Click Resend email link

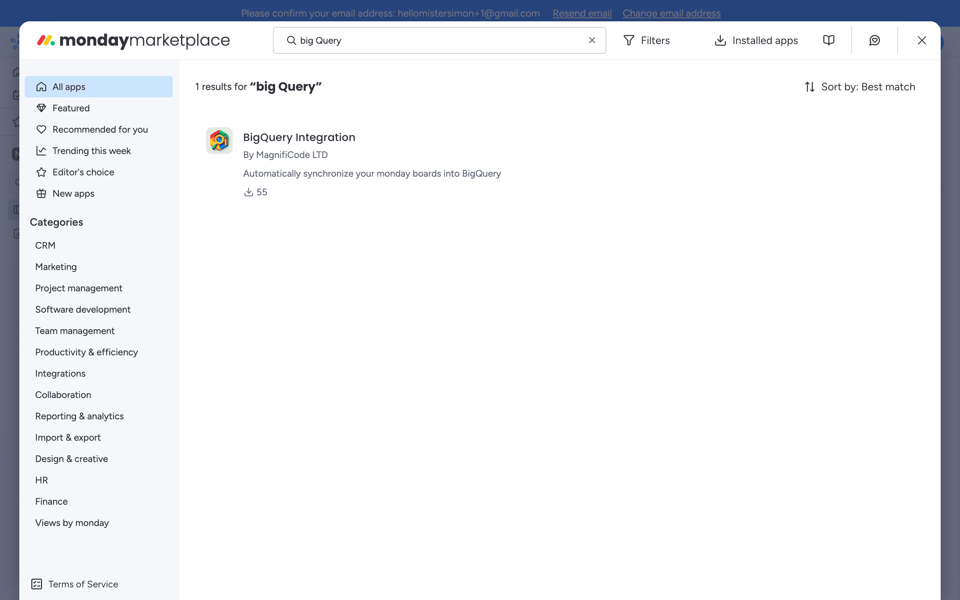tap(582, 13)
